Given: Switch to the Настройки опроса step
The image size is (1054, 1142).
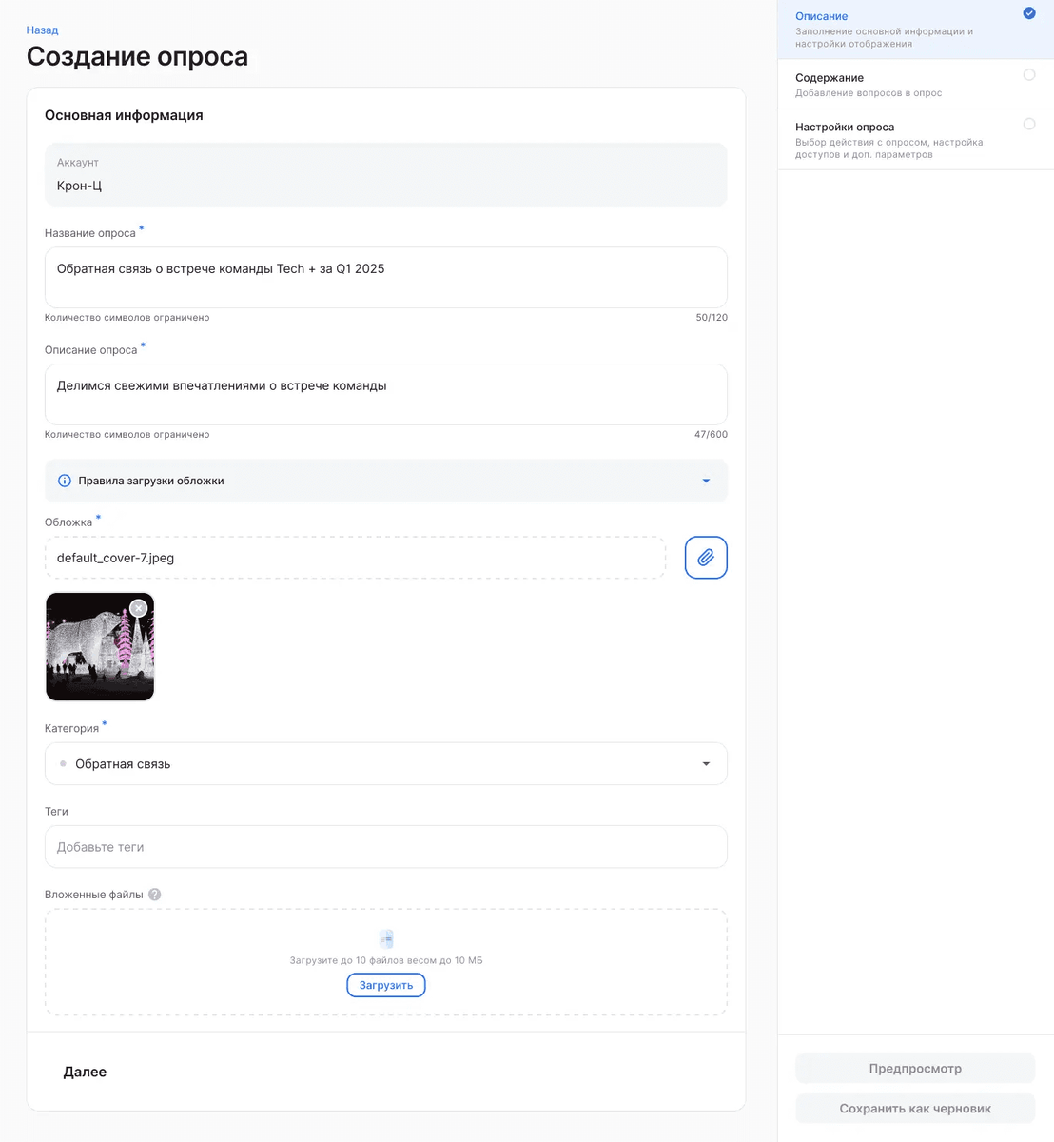Looking at the screenshot, I should [x=845, y=127].
